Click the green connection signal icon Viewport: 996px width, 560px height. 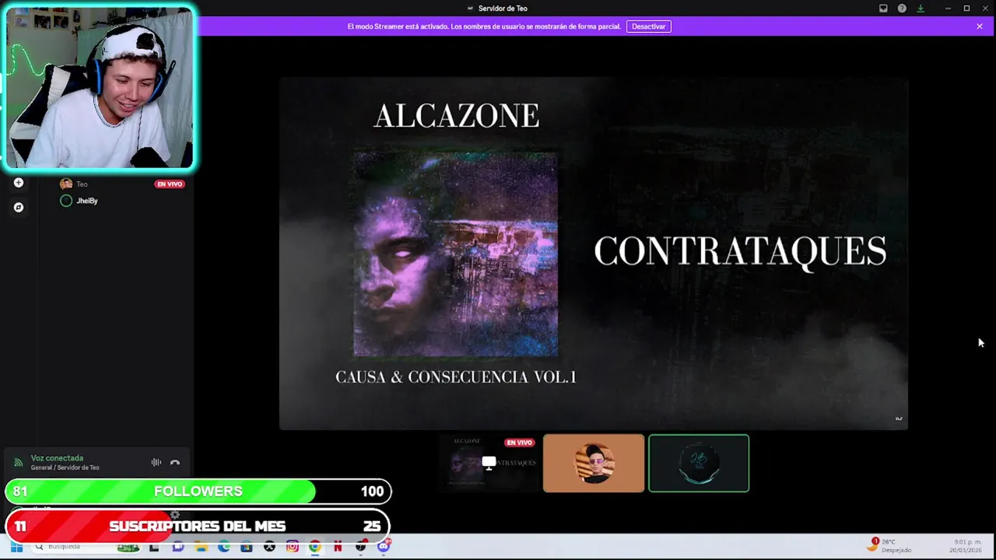point(18,463)
